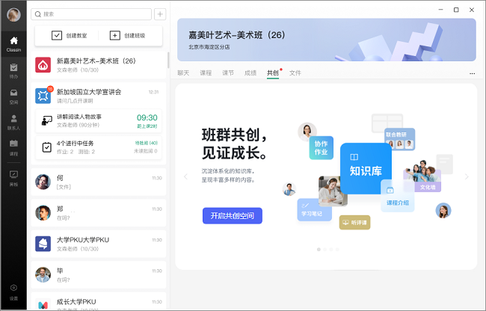The height and width of the screenshot is (311, 486).
Task: Go to 联系人 contacts in sidebar
Action: coord(13,123)
